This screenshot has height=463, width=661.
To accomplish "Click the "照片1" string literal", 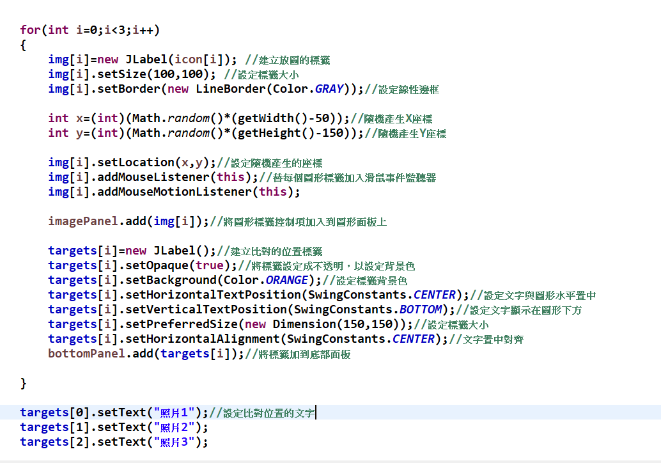I will pos(177,412).
